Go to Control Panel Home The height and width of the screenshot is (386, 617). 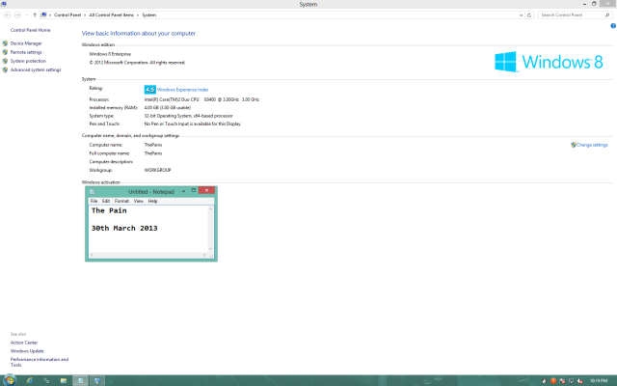click(x=30, y=30)
